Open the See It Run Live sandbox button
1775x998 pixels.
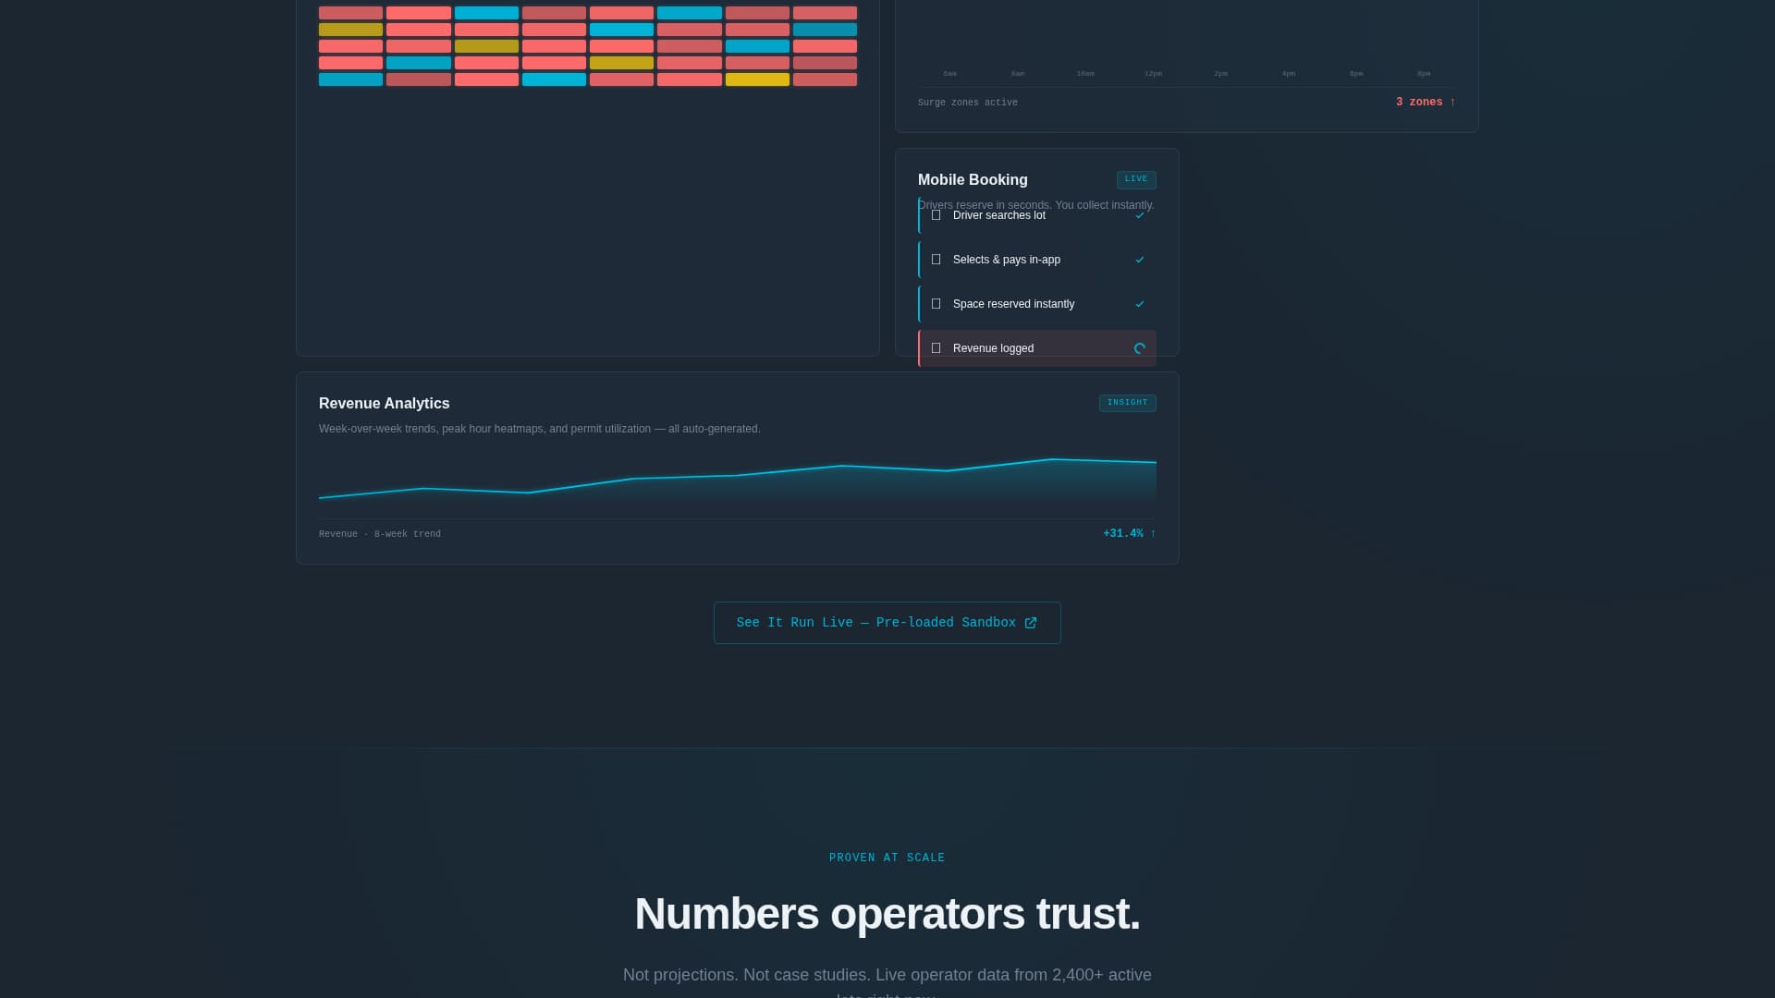[x=887, y=623]
